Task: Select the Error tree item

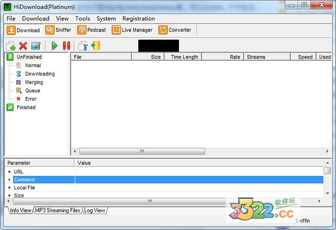Action: (31, 99)
